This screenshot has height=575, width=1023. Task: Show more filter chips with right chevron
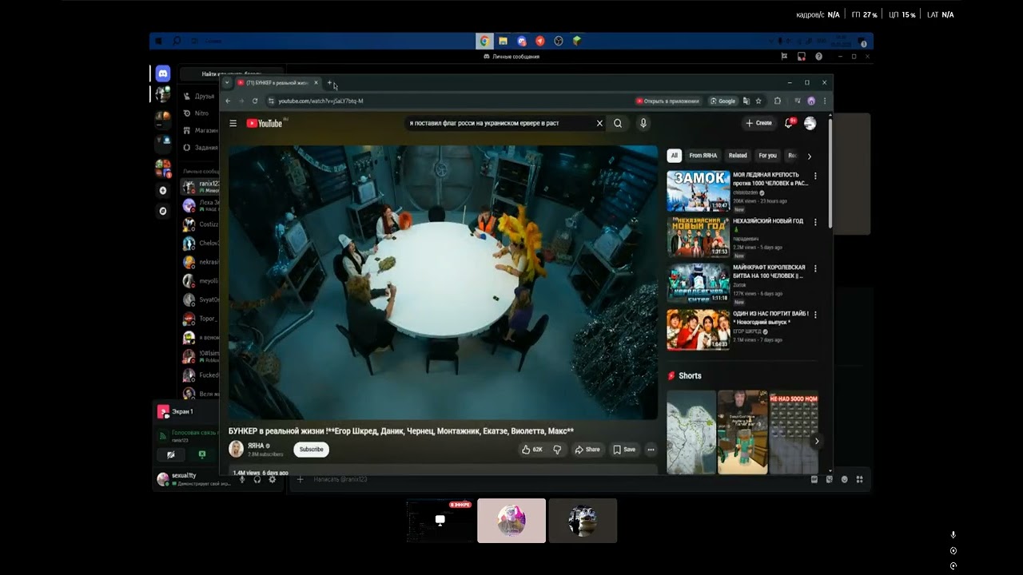pos(809,157)
